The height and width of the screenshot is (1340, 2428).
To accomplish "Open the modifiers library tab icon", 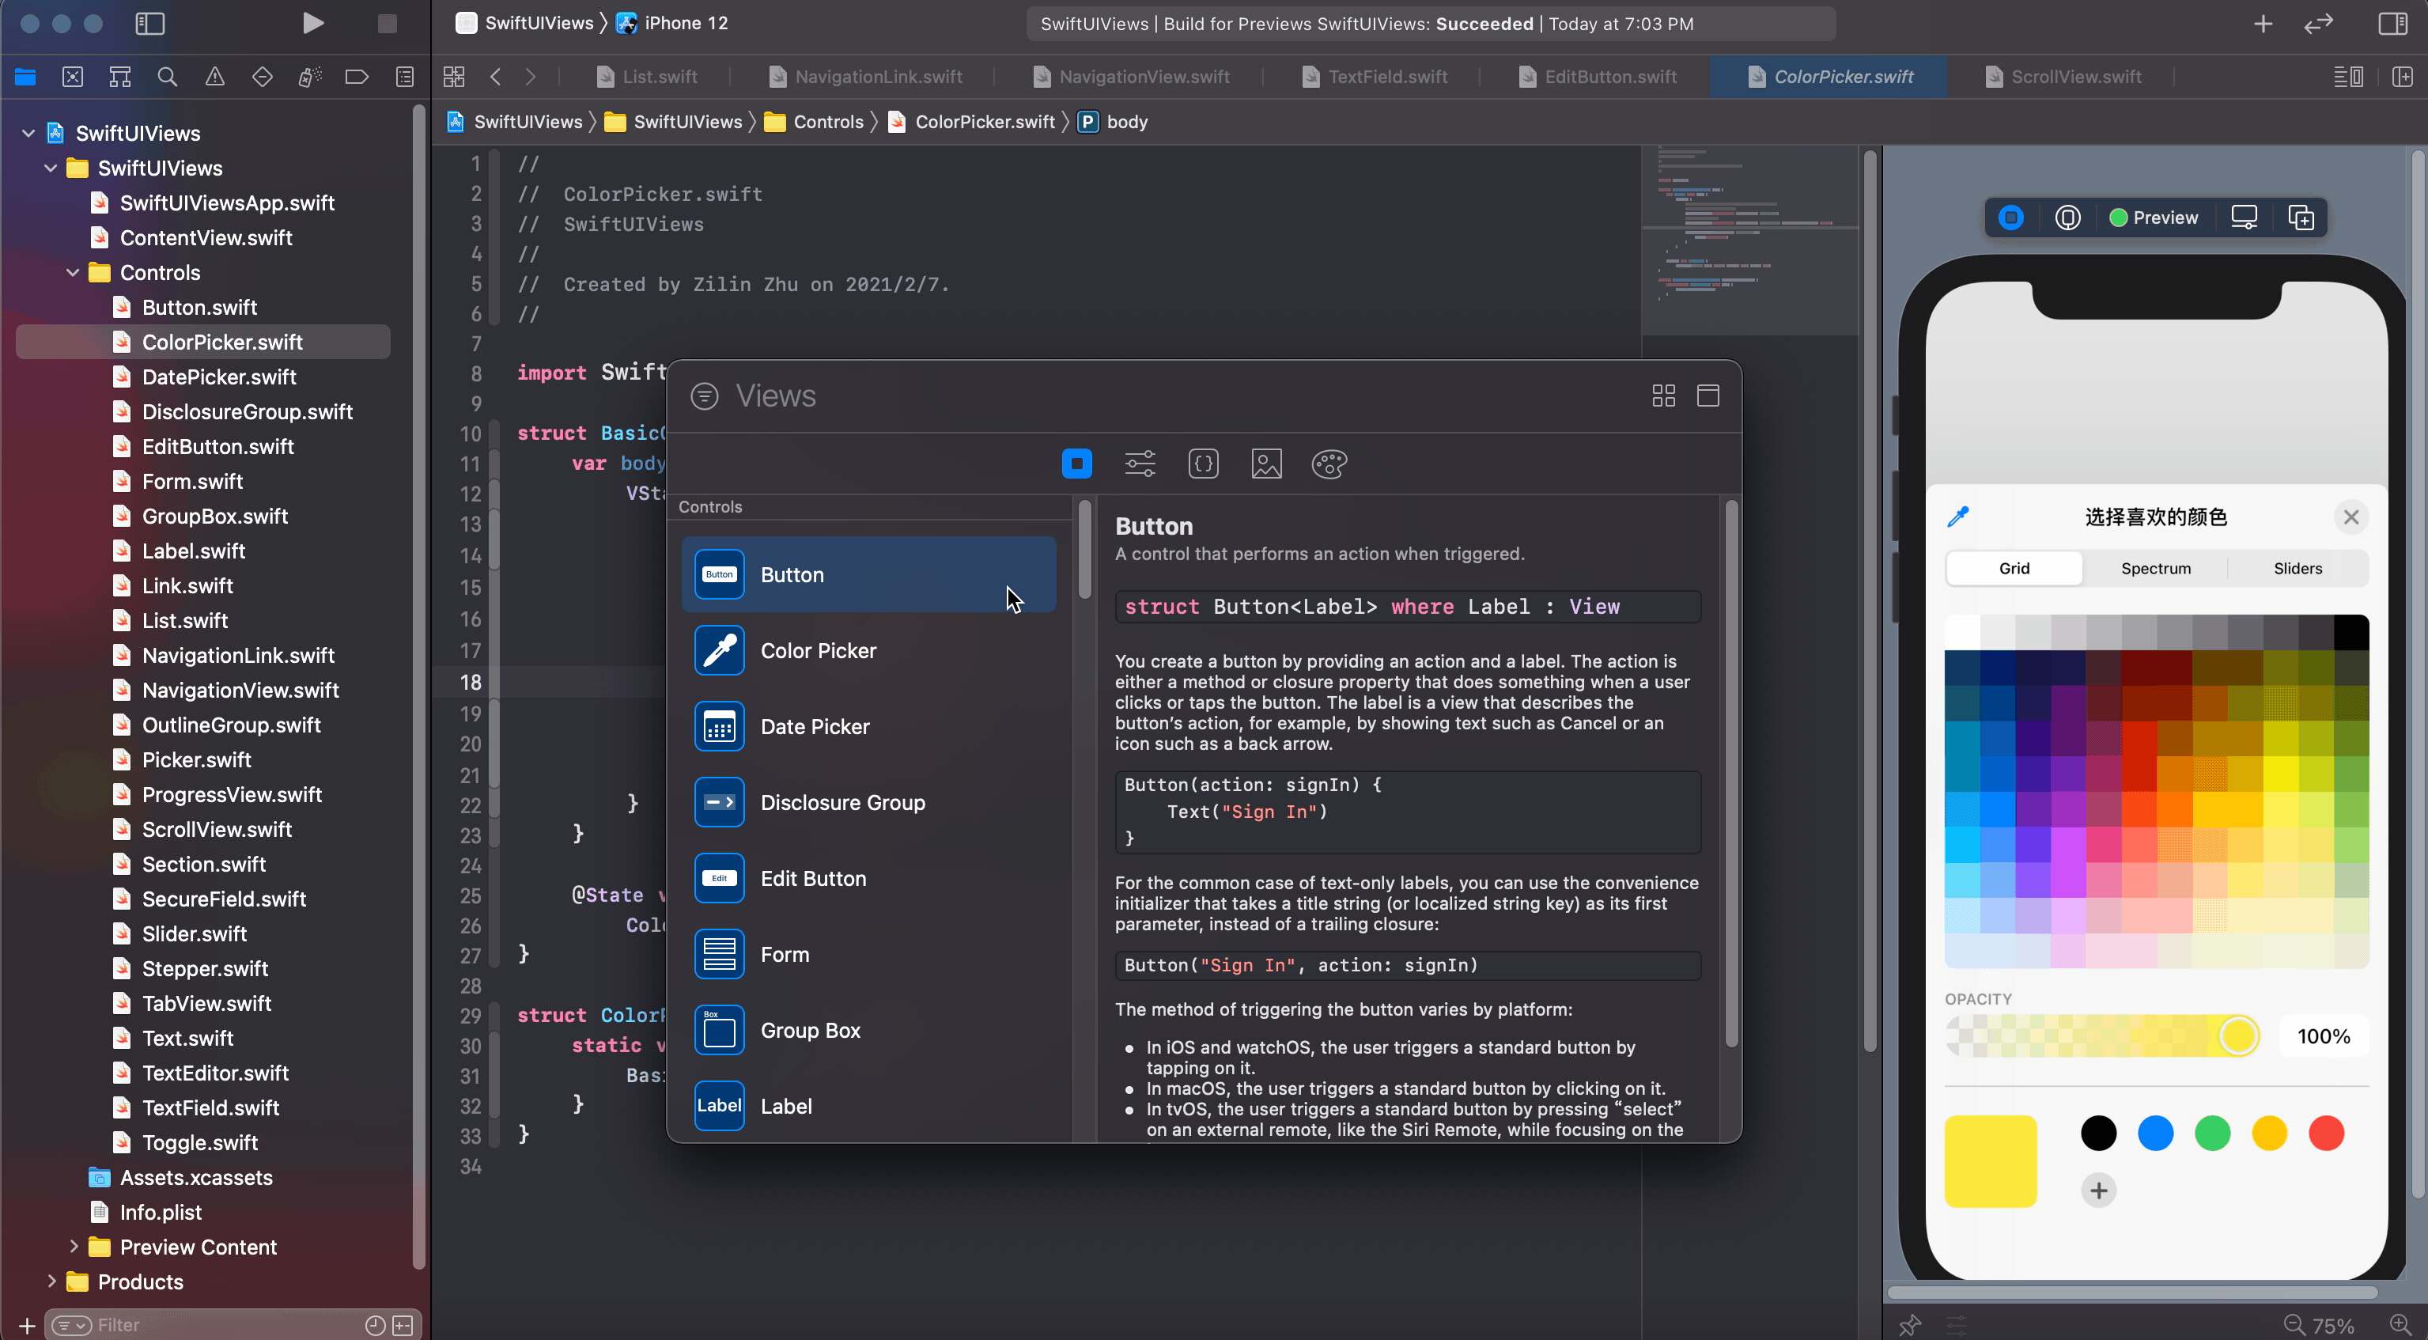I will 1140,463.
